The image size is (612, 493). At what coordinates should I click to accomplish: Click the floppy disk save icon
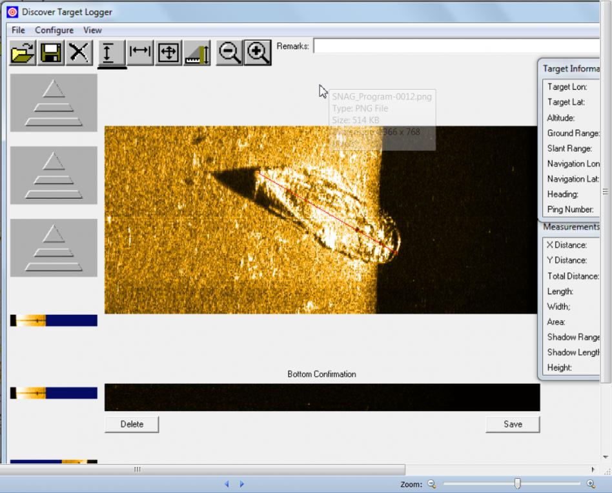pyautogui.click(x=51, y=53)
